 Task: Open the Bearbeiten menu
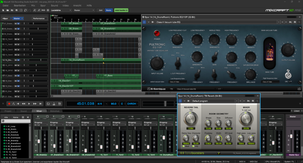tap(20, 5)
